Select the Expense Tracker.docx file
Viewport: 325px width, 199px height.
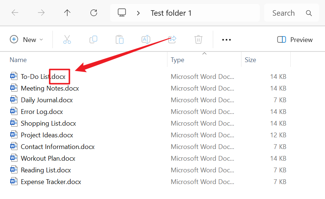51,182
